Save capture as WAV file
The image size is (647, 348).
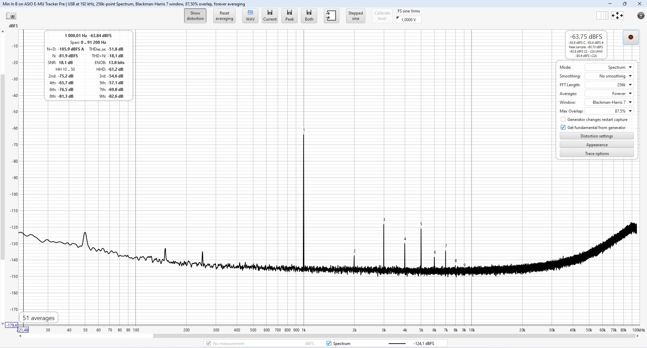(250, 16)
